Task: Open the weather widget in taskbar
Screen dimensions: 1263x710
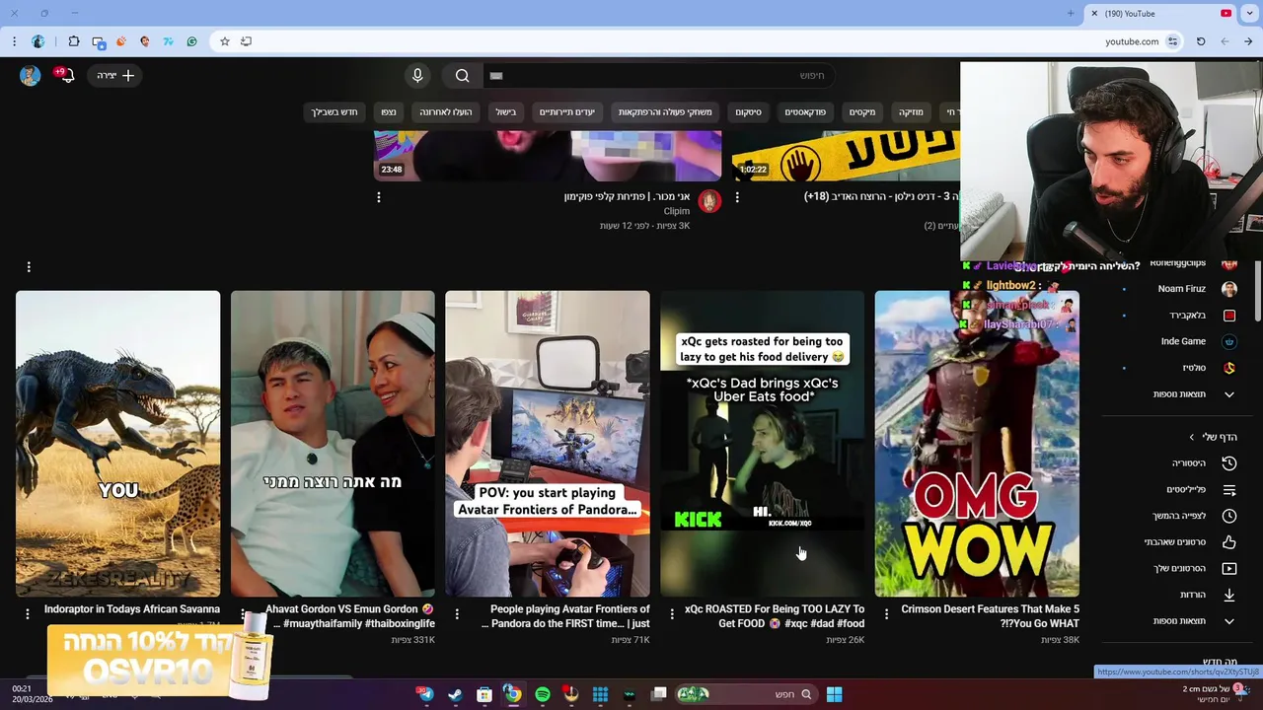Action: pos(1216,693)
